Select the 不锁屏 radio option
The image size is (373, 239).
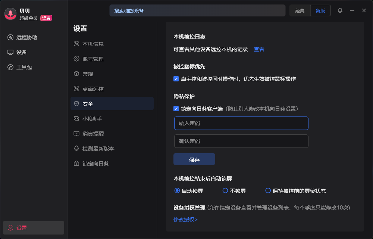click(225, 190)
